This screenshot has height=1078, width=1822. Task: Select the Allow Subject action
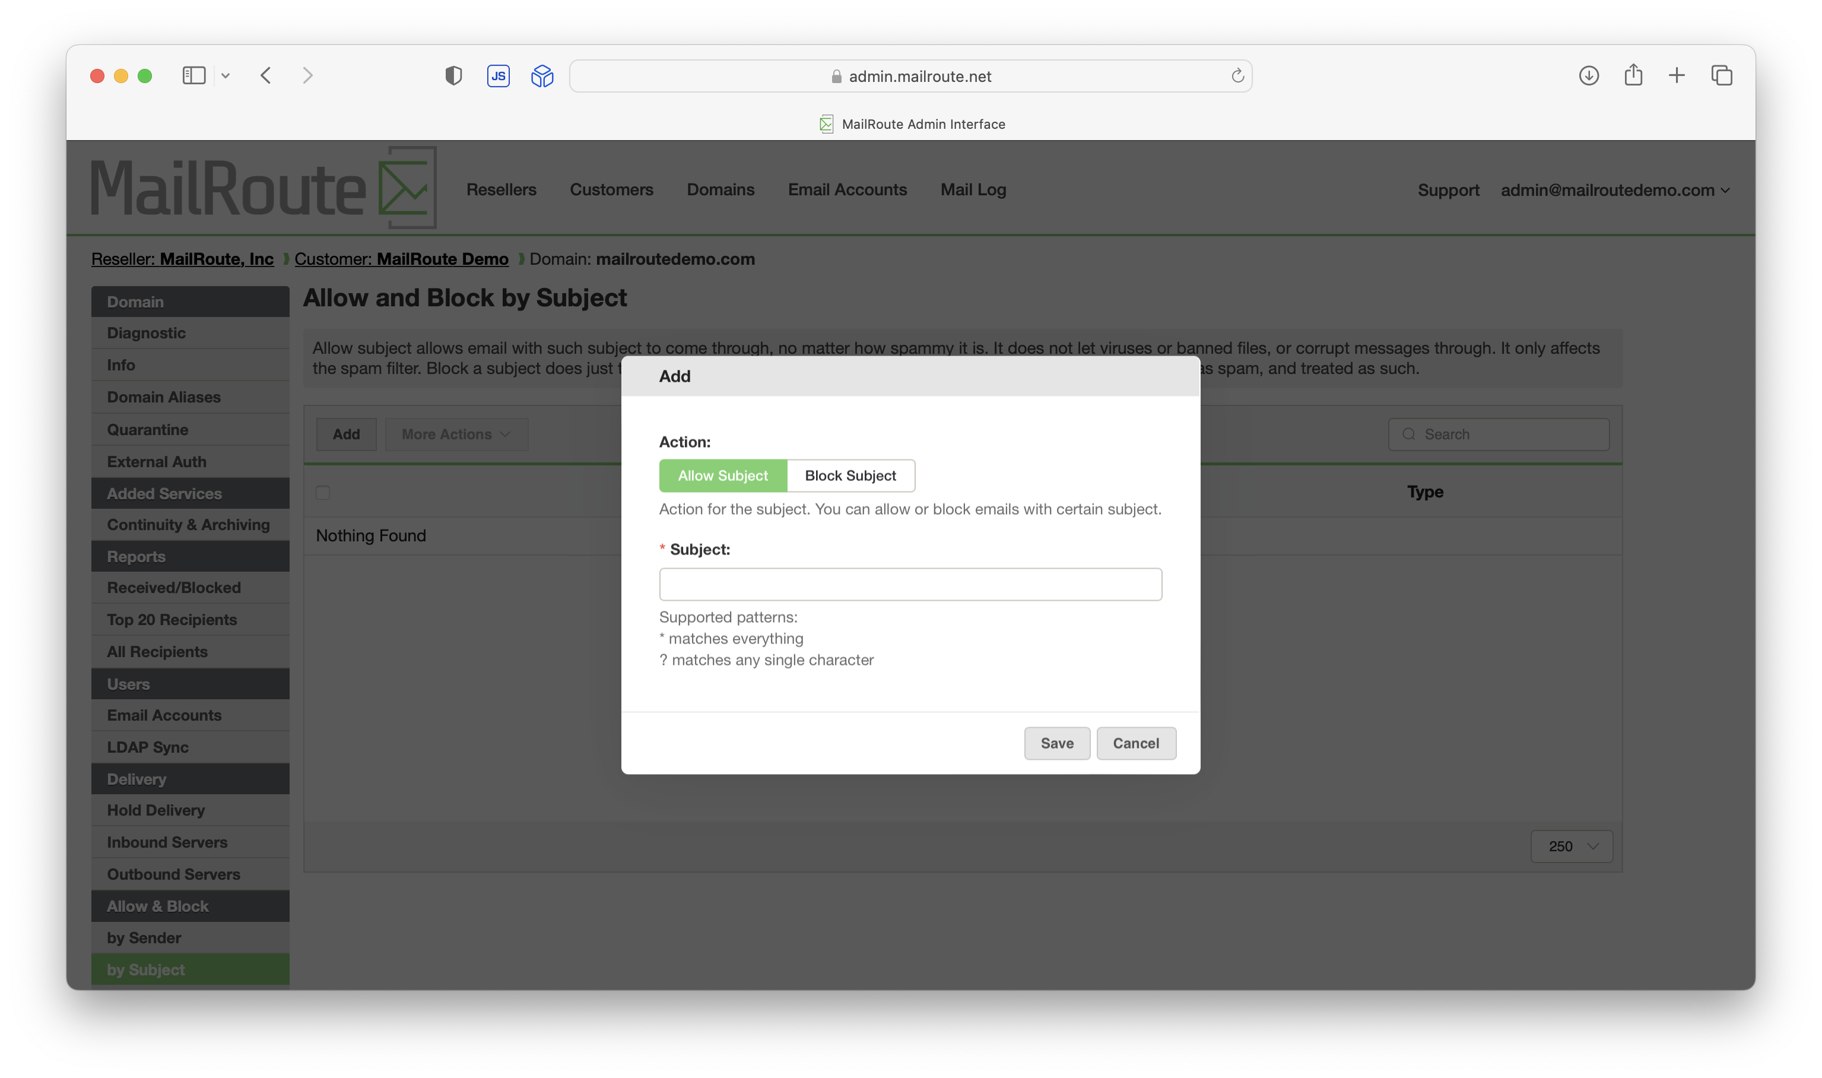[722, 475]
